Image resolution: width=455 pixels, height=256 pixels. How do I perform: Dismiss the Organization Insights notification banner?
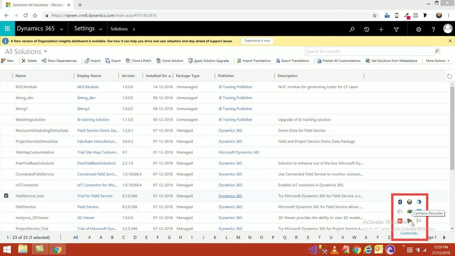coord(450,41)
